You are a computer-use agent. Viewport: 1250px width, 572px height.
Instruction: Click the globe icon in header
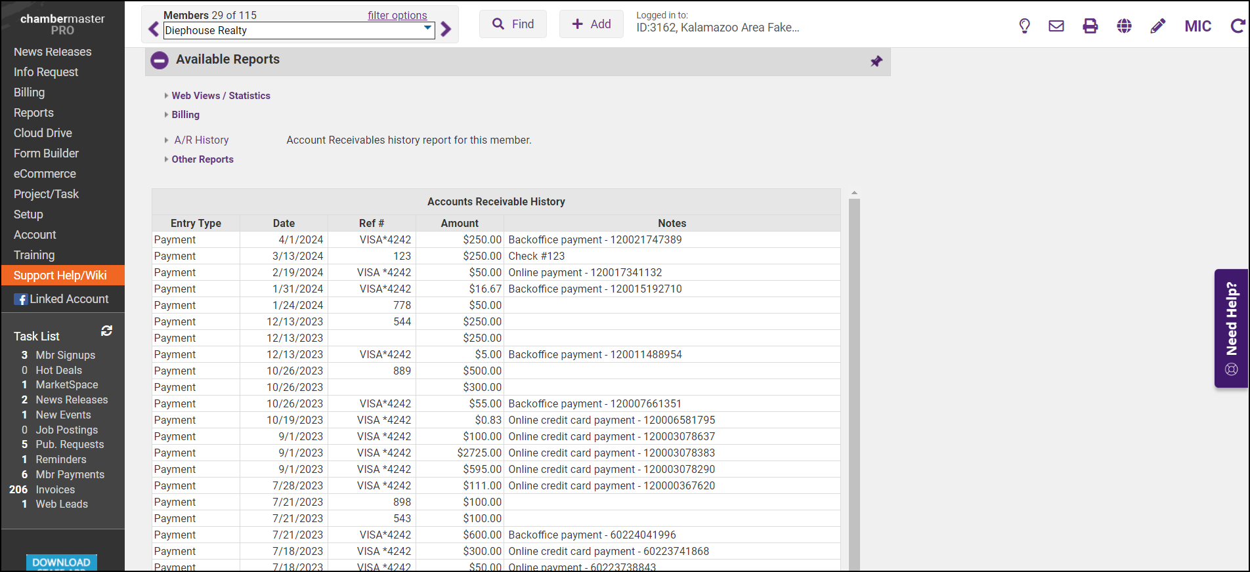pyautogui.click(x=1125, y=26)
